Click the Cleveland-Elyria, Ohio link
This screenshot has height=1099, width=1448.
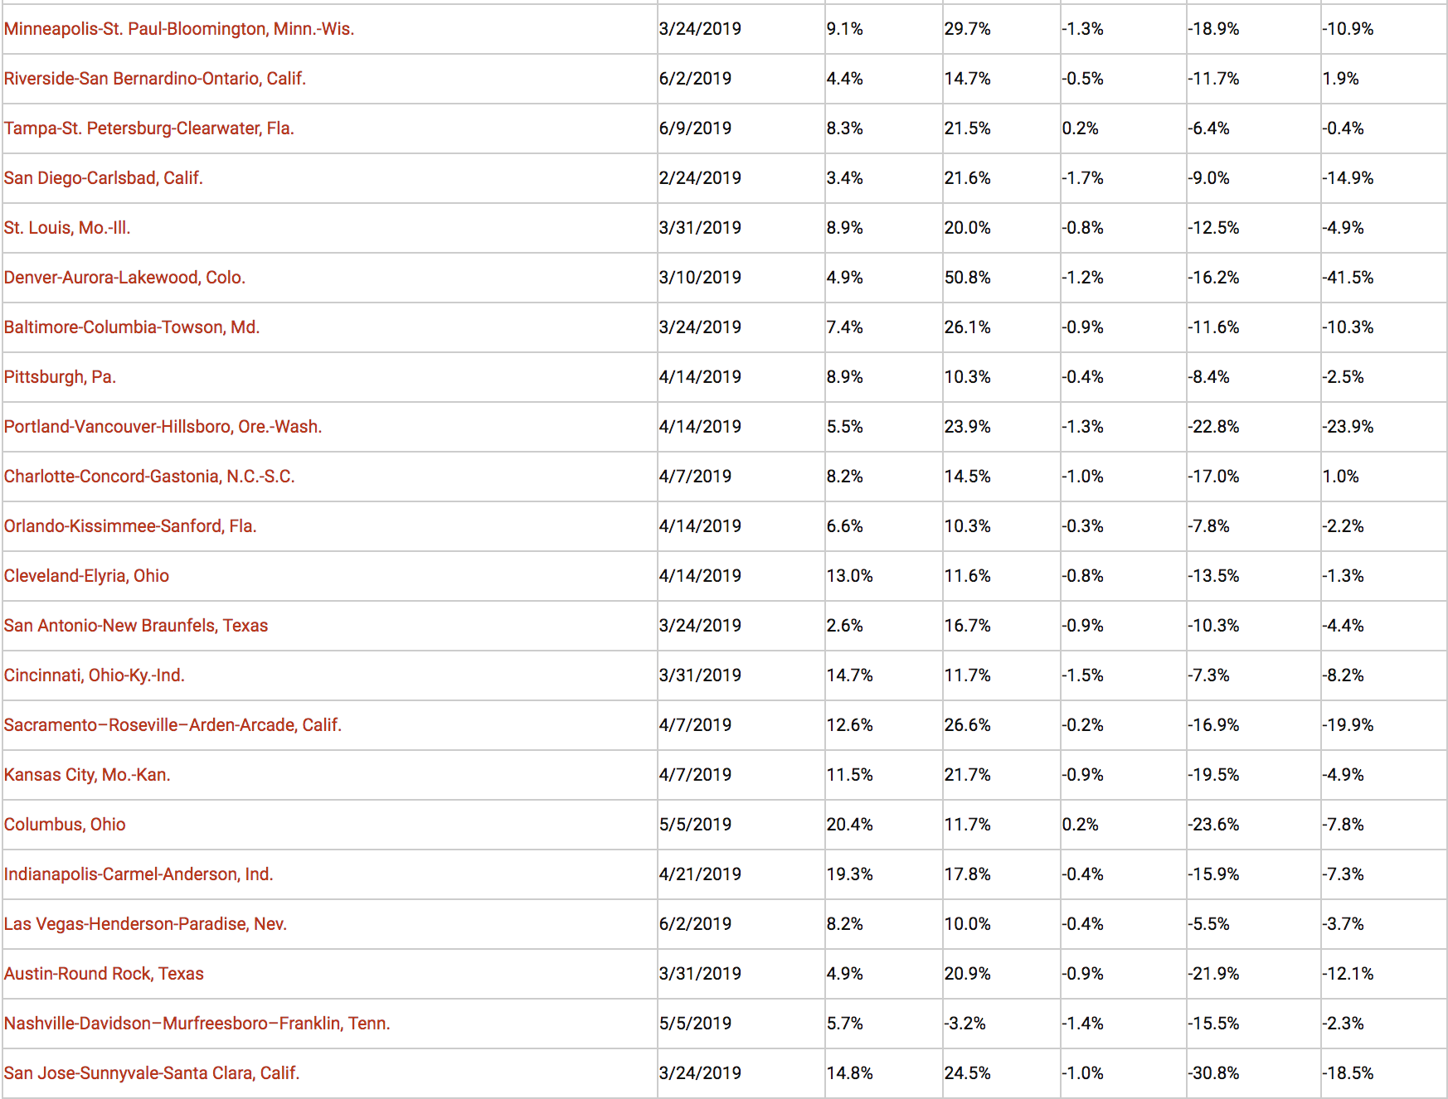(86, 576)
